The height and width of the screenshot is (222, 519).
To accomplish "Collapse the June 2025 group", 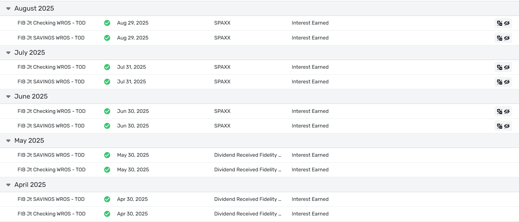I will pos(8,97).
